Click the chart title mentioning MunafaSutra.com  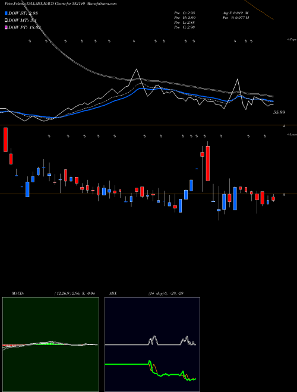[x=61, y=4]
